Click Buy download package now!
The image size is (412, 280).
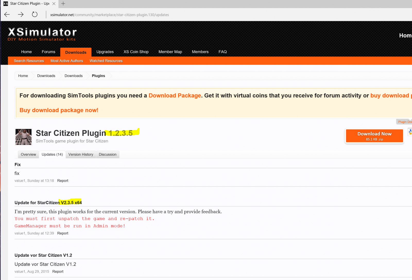[x=59, y=110]
